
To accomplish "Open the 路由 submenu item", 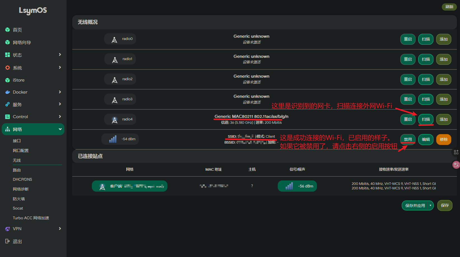I will click(17, 170).
